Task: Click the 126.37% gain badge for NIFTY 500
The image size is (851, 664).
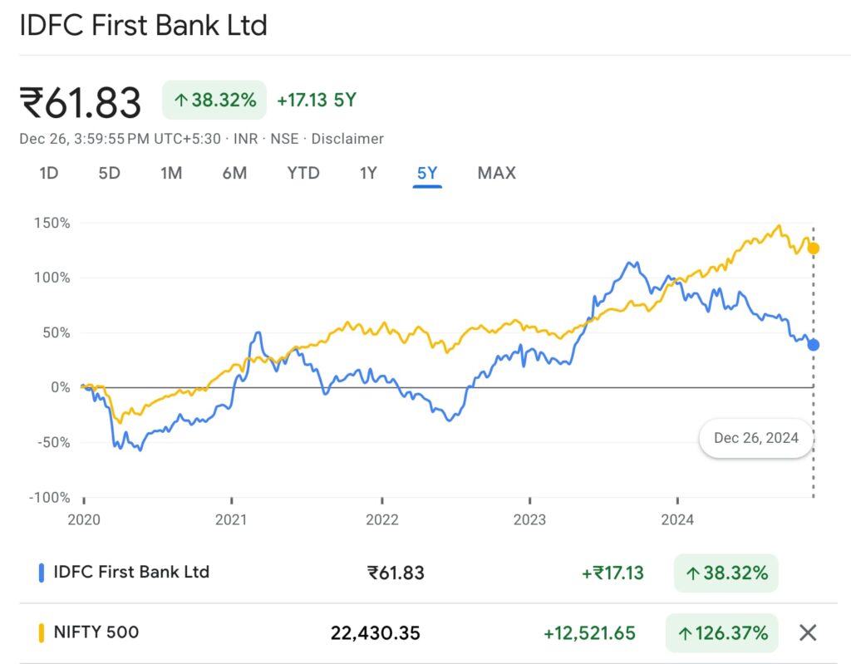Action: [x=722, y=632]
